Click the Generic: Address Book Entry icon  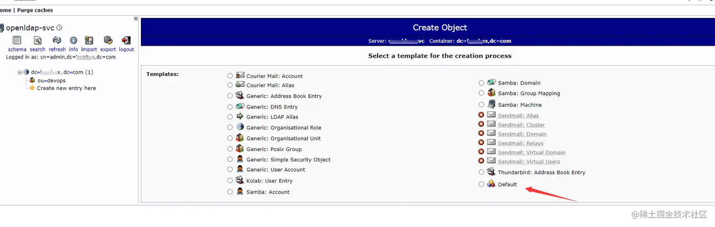pos(240,95)
